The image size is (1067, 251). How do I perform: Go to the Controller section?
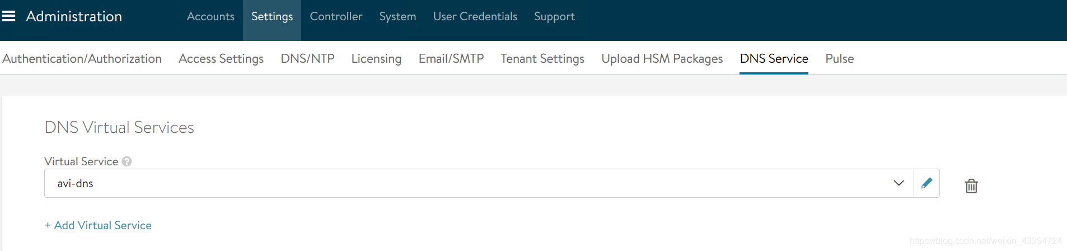336,16
